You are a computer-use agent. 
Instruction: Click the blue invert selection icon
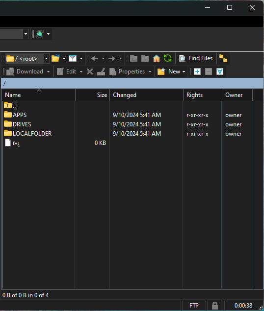220,72
